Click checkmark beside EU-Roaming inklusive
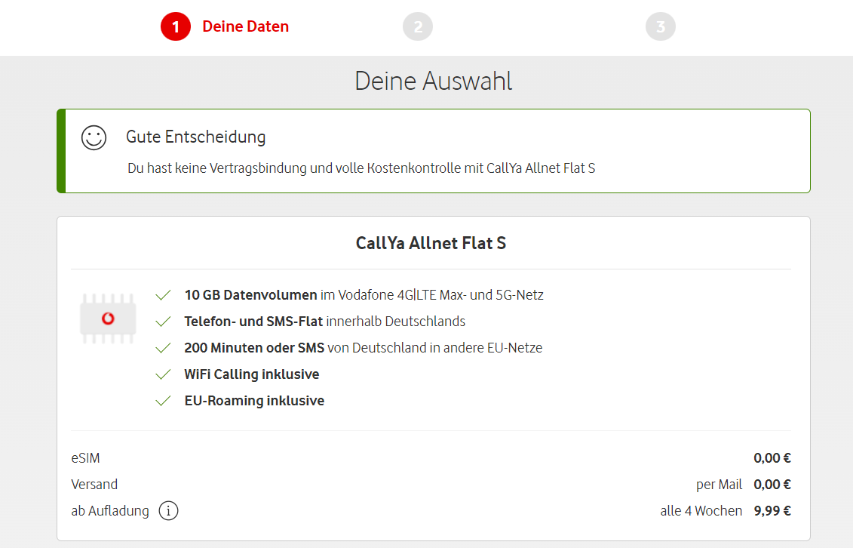Image resolution: width=853 pixels, height=548 pixels. [163, 401]
